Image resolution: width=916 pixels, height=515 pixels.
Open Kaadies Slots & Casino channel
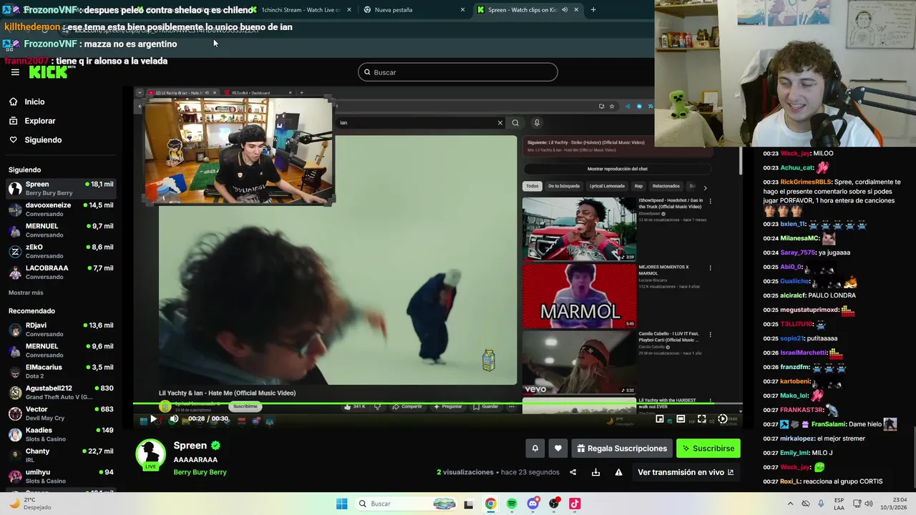61,434
